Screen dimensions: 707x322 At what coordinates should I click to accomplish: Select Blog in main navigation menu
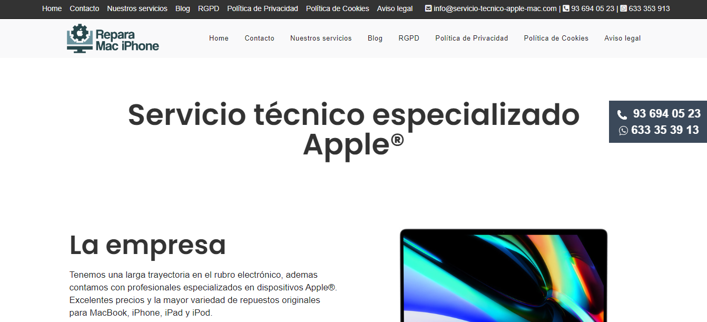(x=375, y=38)
